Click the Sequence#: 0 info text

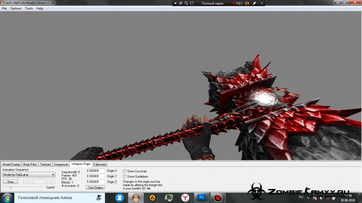click(x=71, y=172)
